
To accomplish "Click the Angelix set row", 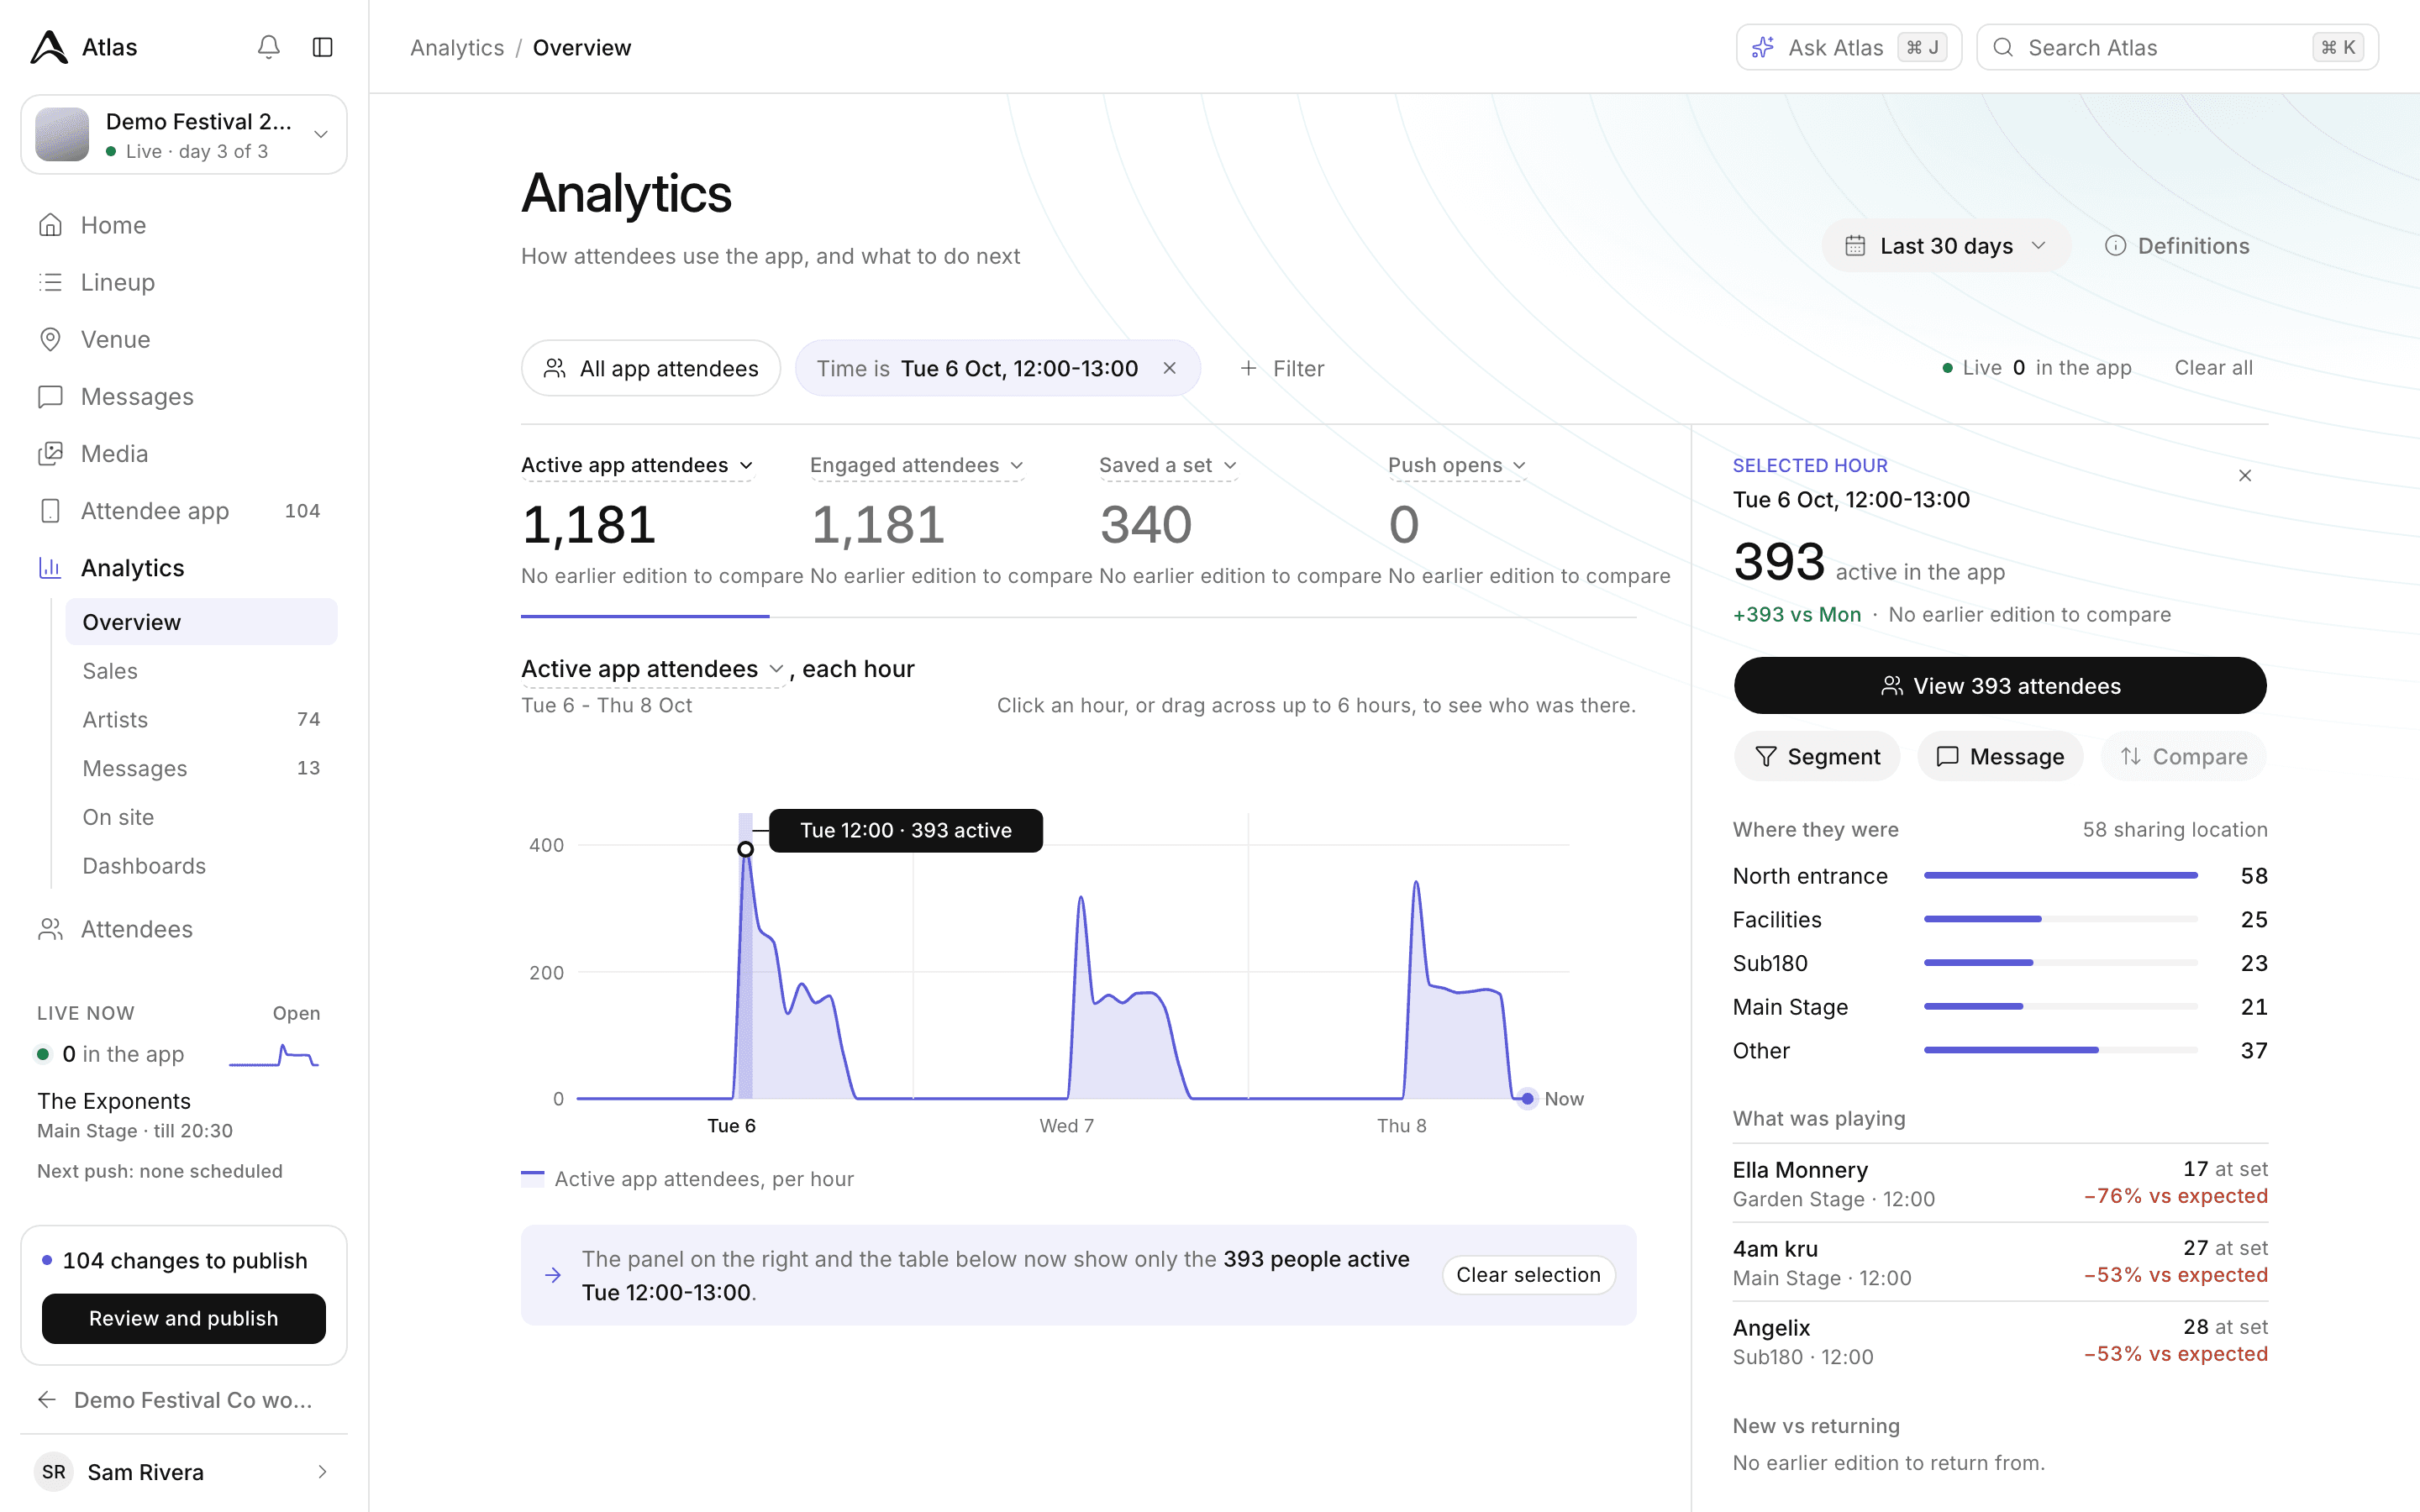I will (x=2000, y=1341).
